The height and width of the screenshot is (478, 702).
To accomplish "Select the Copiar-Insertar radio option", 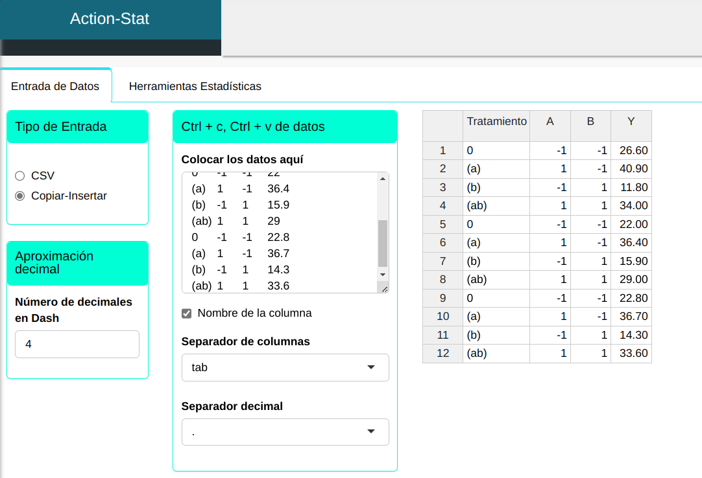I will point(19,196).
